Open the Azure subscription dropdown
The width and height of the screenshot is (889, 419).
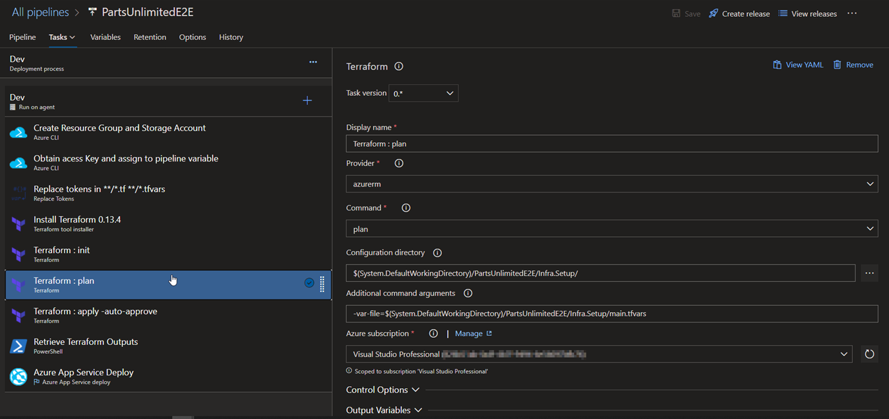599,354
